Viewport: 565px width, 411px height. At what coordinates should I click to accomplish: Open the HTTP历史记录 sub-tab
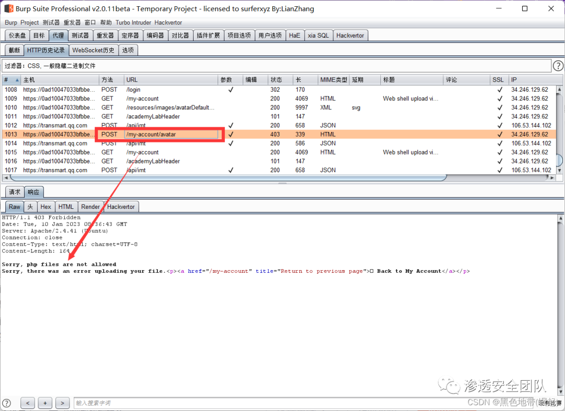(x=46, y=50)
